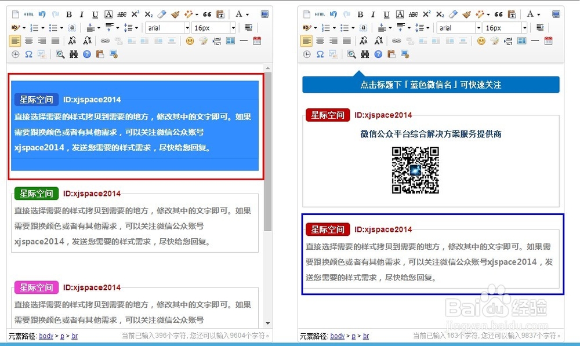
Task: Set center alignment in left editor
Action: click(28, 41)
